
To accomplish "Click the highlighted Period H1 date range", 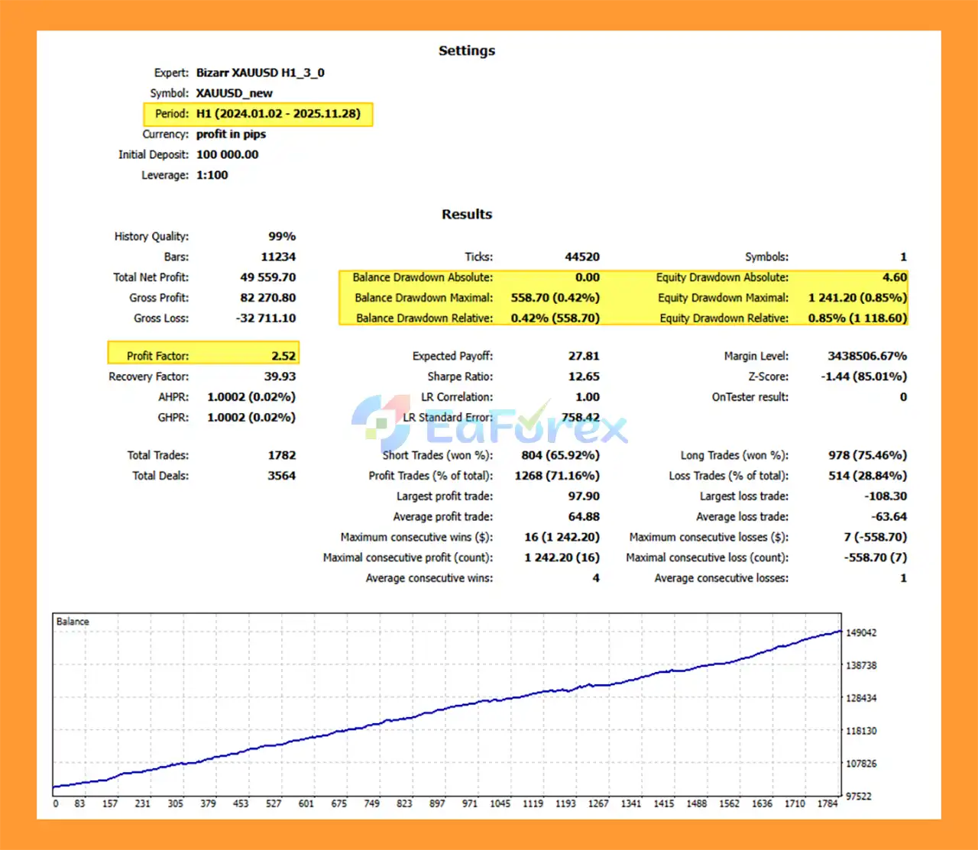I will tap(277, 114).
